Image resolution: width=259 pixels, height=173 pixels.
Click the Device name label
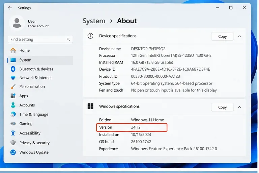[110, 49]
